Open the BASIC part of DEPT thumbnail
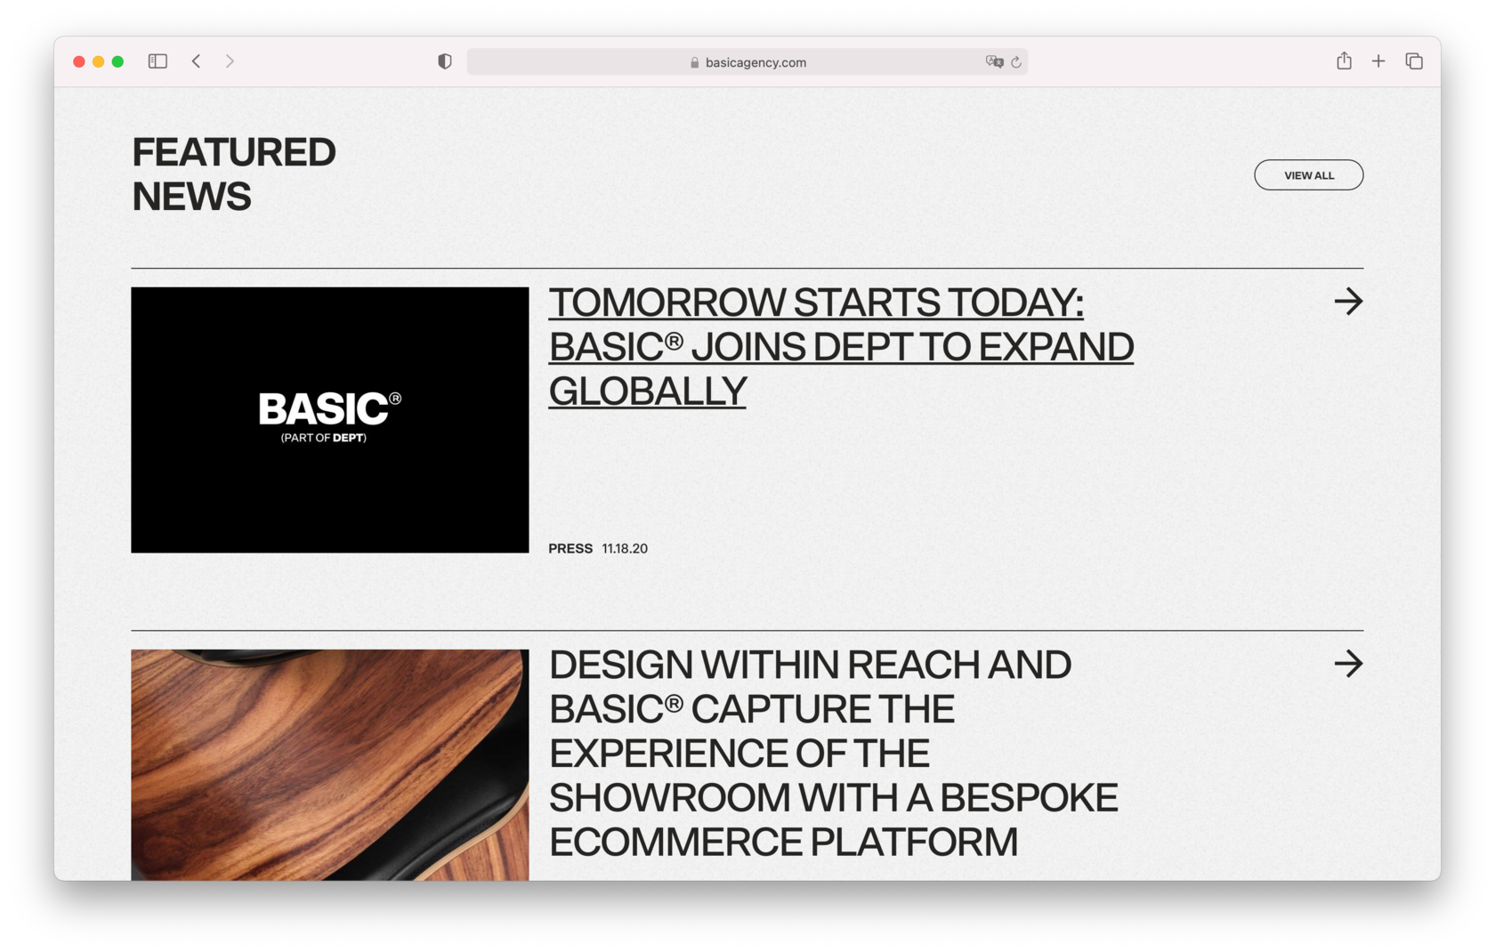The height and width of the screenshot is (952, 1495). click(329, 420)
